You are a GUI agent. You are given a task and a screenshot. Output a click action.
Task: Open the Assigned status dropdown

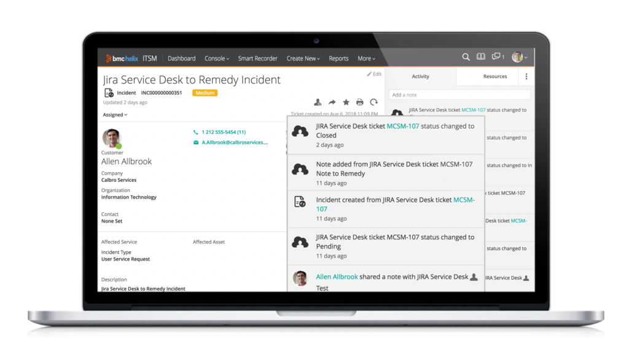[115, 115]
